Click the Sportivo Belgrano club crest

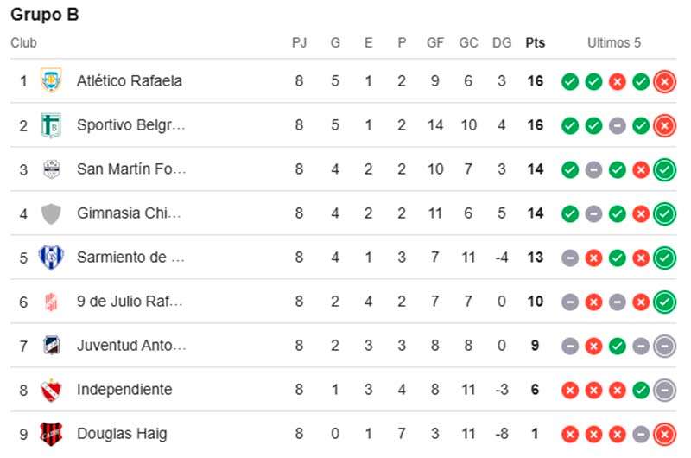click(51, 125)
